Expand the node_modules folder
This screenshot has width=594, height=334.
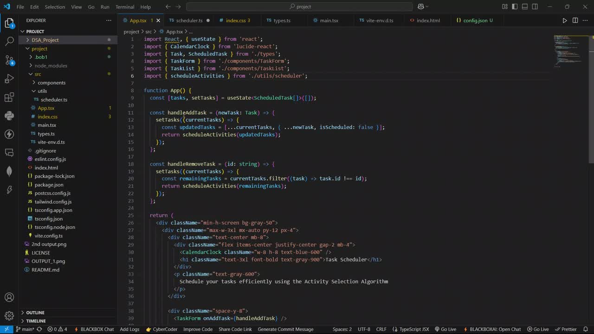pyautogui.click(x=51, y=65)
